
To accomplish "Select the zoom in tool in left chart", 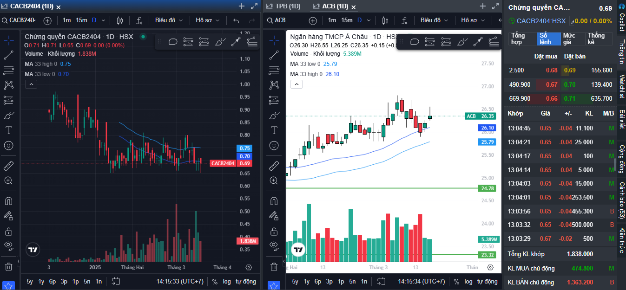I will point(8,180).
